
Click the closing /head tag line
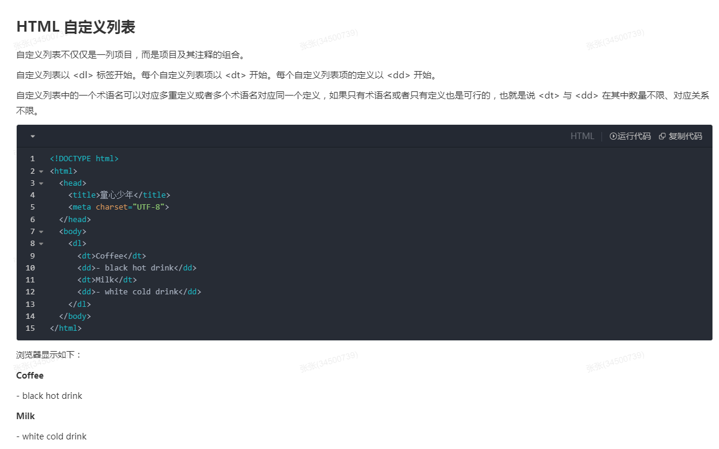tap(75, 219)
